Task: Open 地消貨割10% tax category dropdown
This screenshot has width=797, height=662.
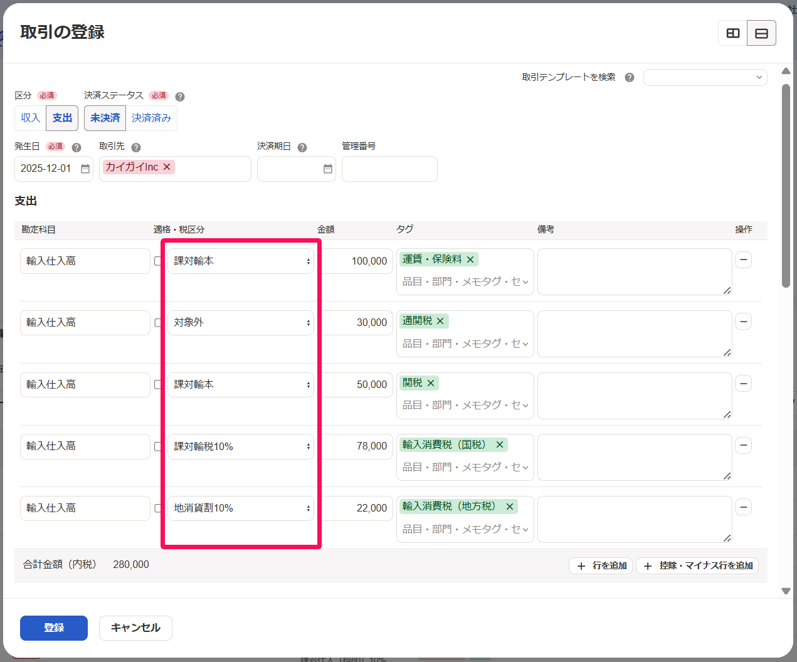Action: pos(241,508)
